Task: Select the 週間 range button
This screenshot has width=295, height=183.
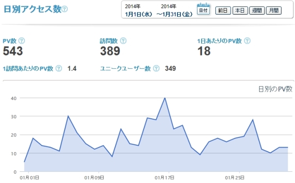Action: (x=257, y=10)
